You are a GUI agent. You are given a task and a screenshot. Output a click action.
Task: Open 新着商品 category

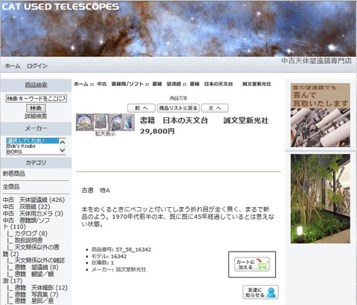point(14,174)
